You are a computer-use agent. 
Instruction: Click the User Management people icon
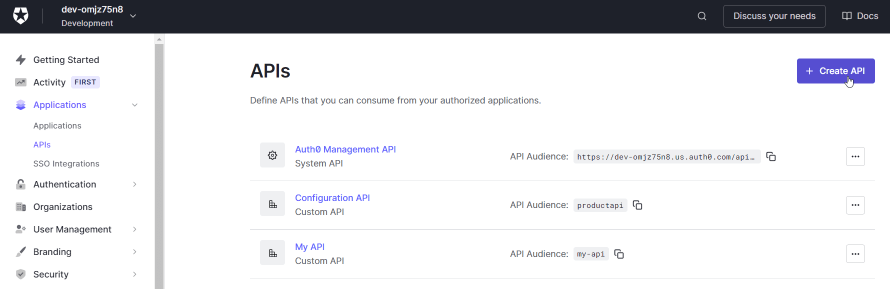[x=20, y=229]
